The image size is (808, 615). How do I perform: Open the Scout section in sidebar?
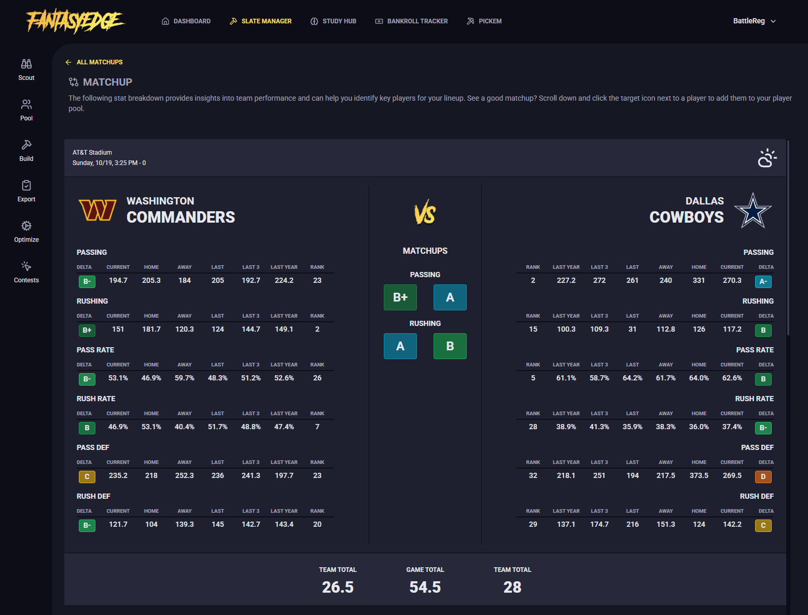pyautogui.click(x=26, y=70)
